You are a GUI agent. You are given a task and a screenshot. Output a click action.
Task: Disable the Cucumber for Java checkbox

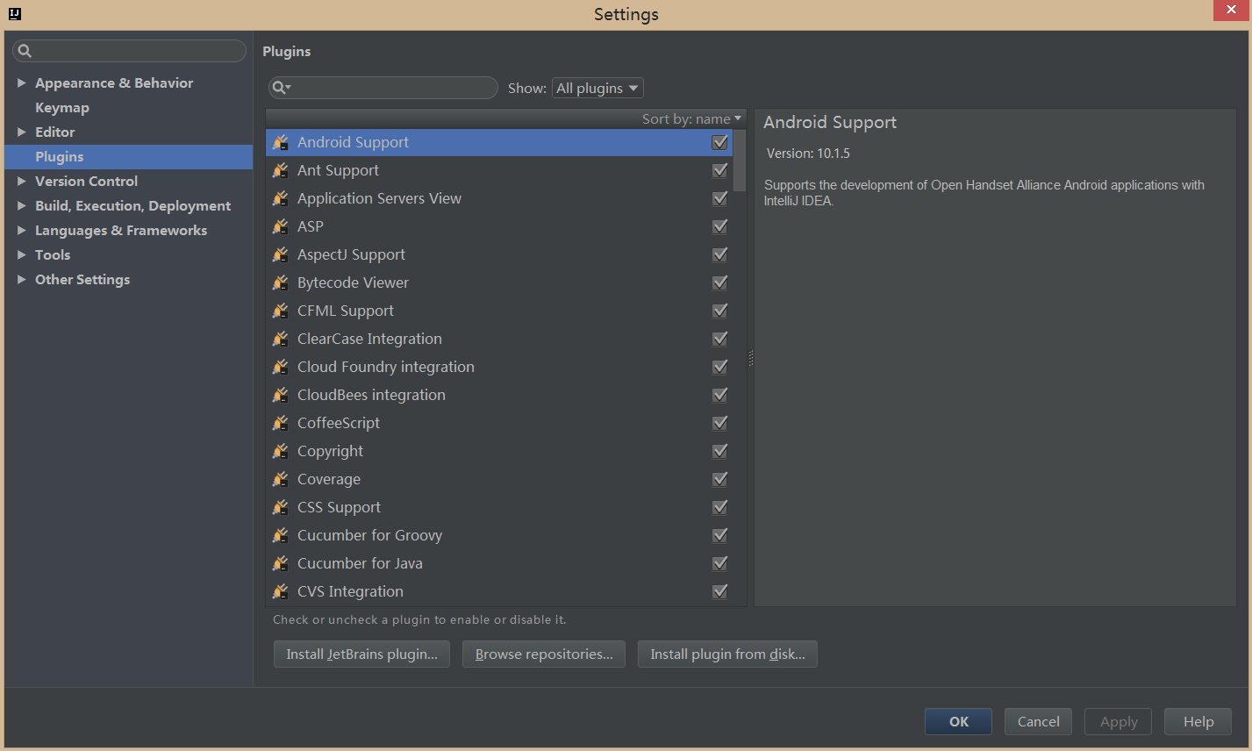pyautogui.click(x=720, y=563)
